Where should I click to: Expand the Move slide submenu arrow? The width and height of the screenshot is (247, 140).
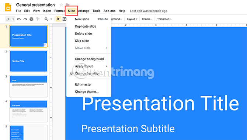pos(107,48)
